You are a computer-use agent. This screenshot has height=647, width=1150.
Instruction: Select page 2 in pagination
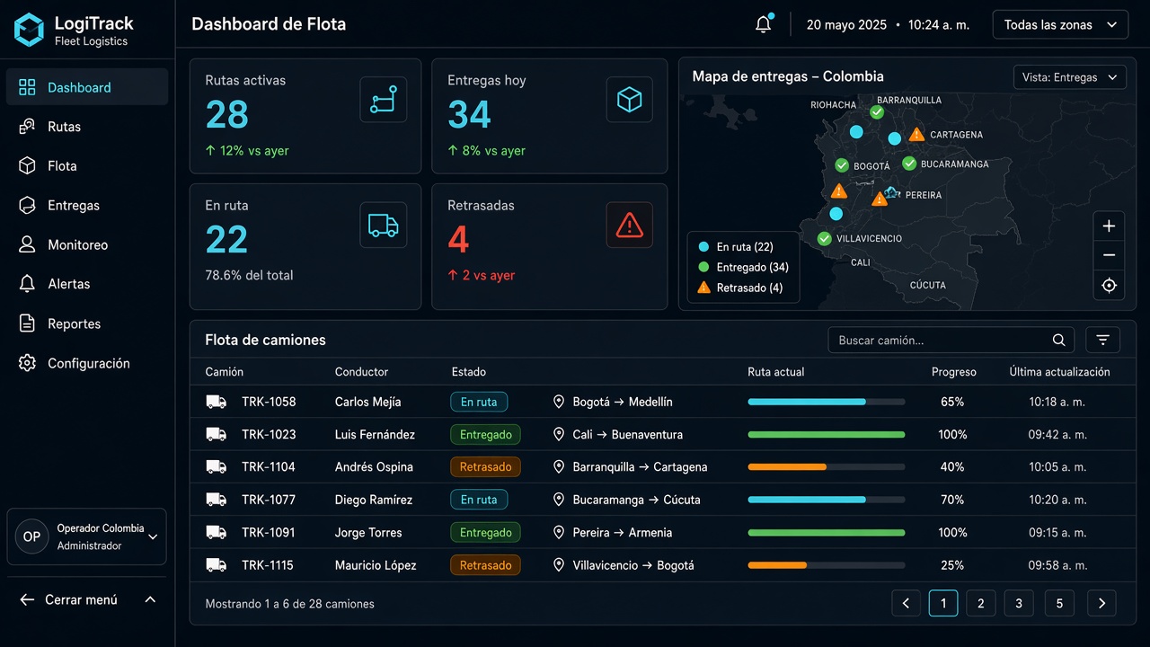pyautogui.click(x=981, y=603)
